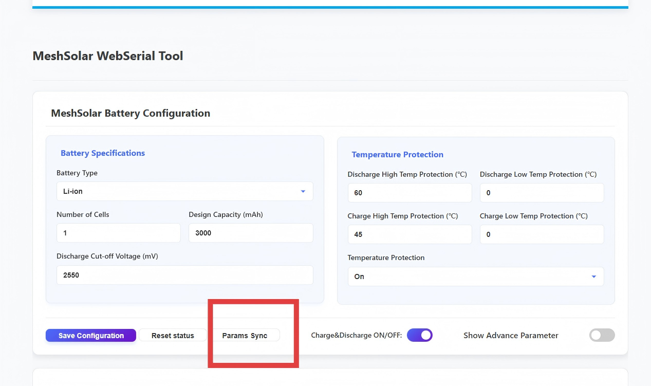651x386 pixels.
Task: Click the MeshSolar WebSerial Tool heading
Action: click(108, 56)
